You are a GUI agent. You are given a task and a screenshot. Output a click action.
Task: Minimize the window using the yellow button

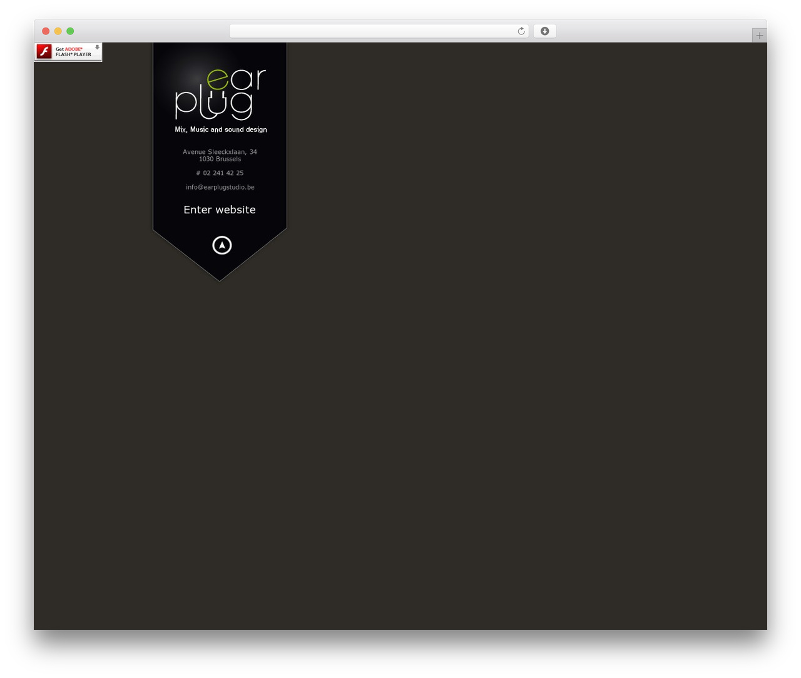pyautogui.click(x=58, y=31)
